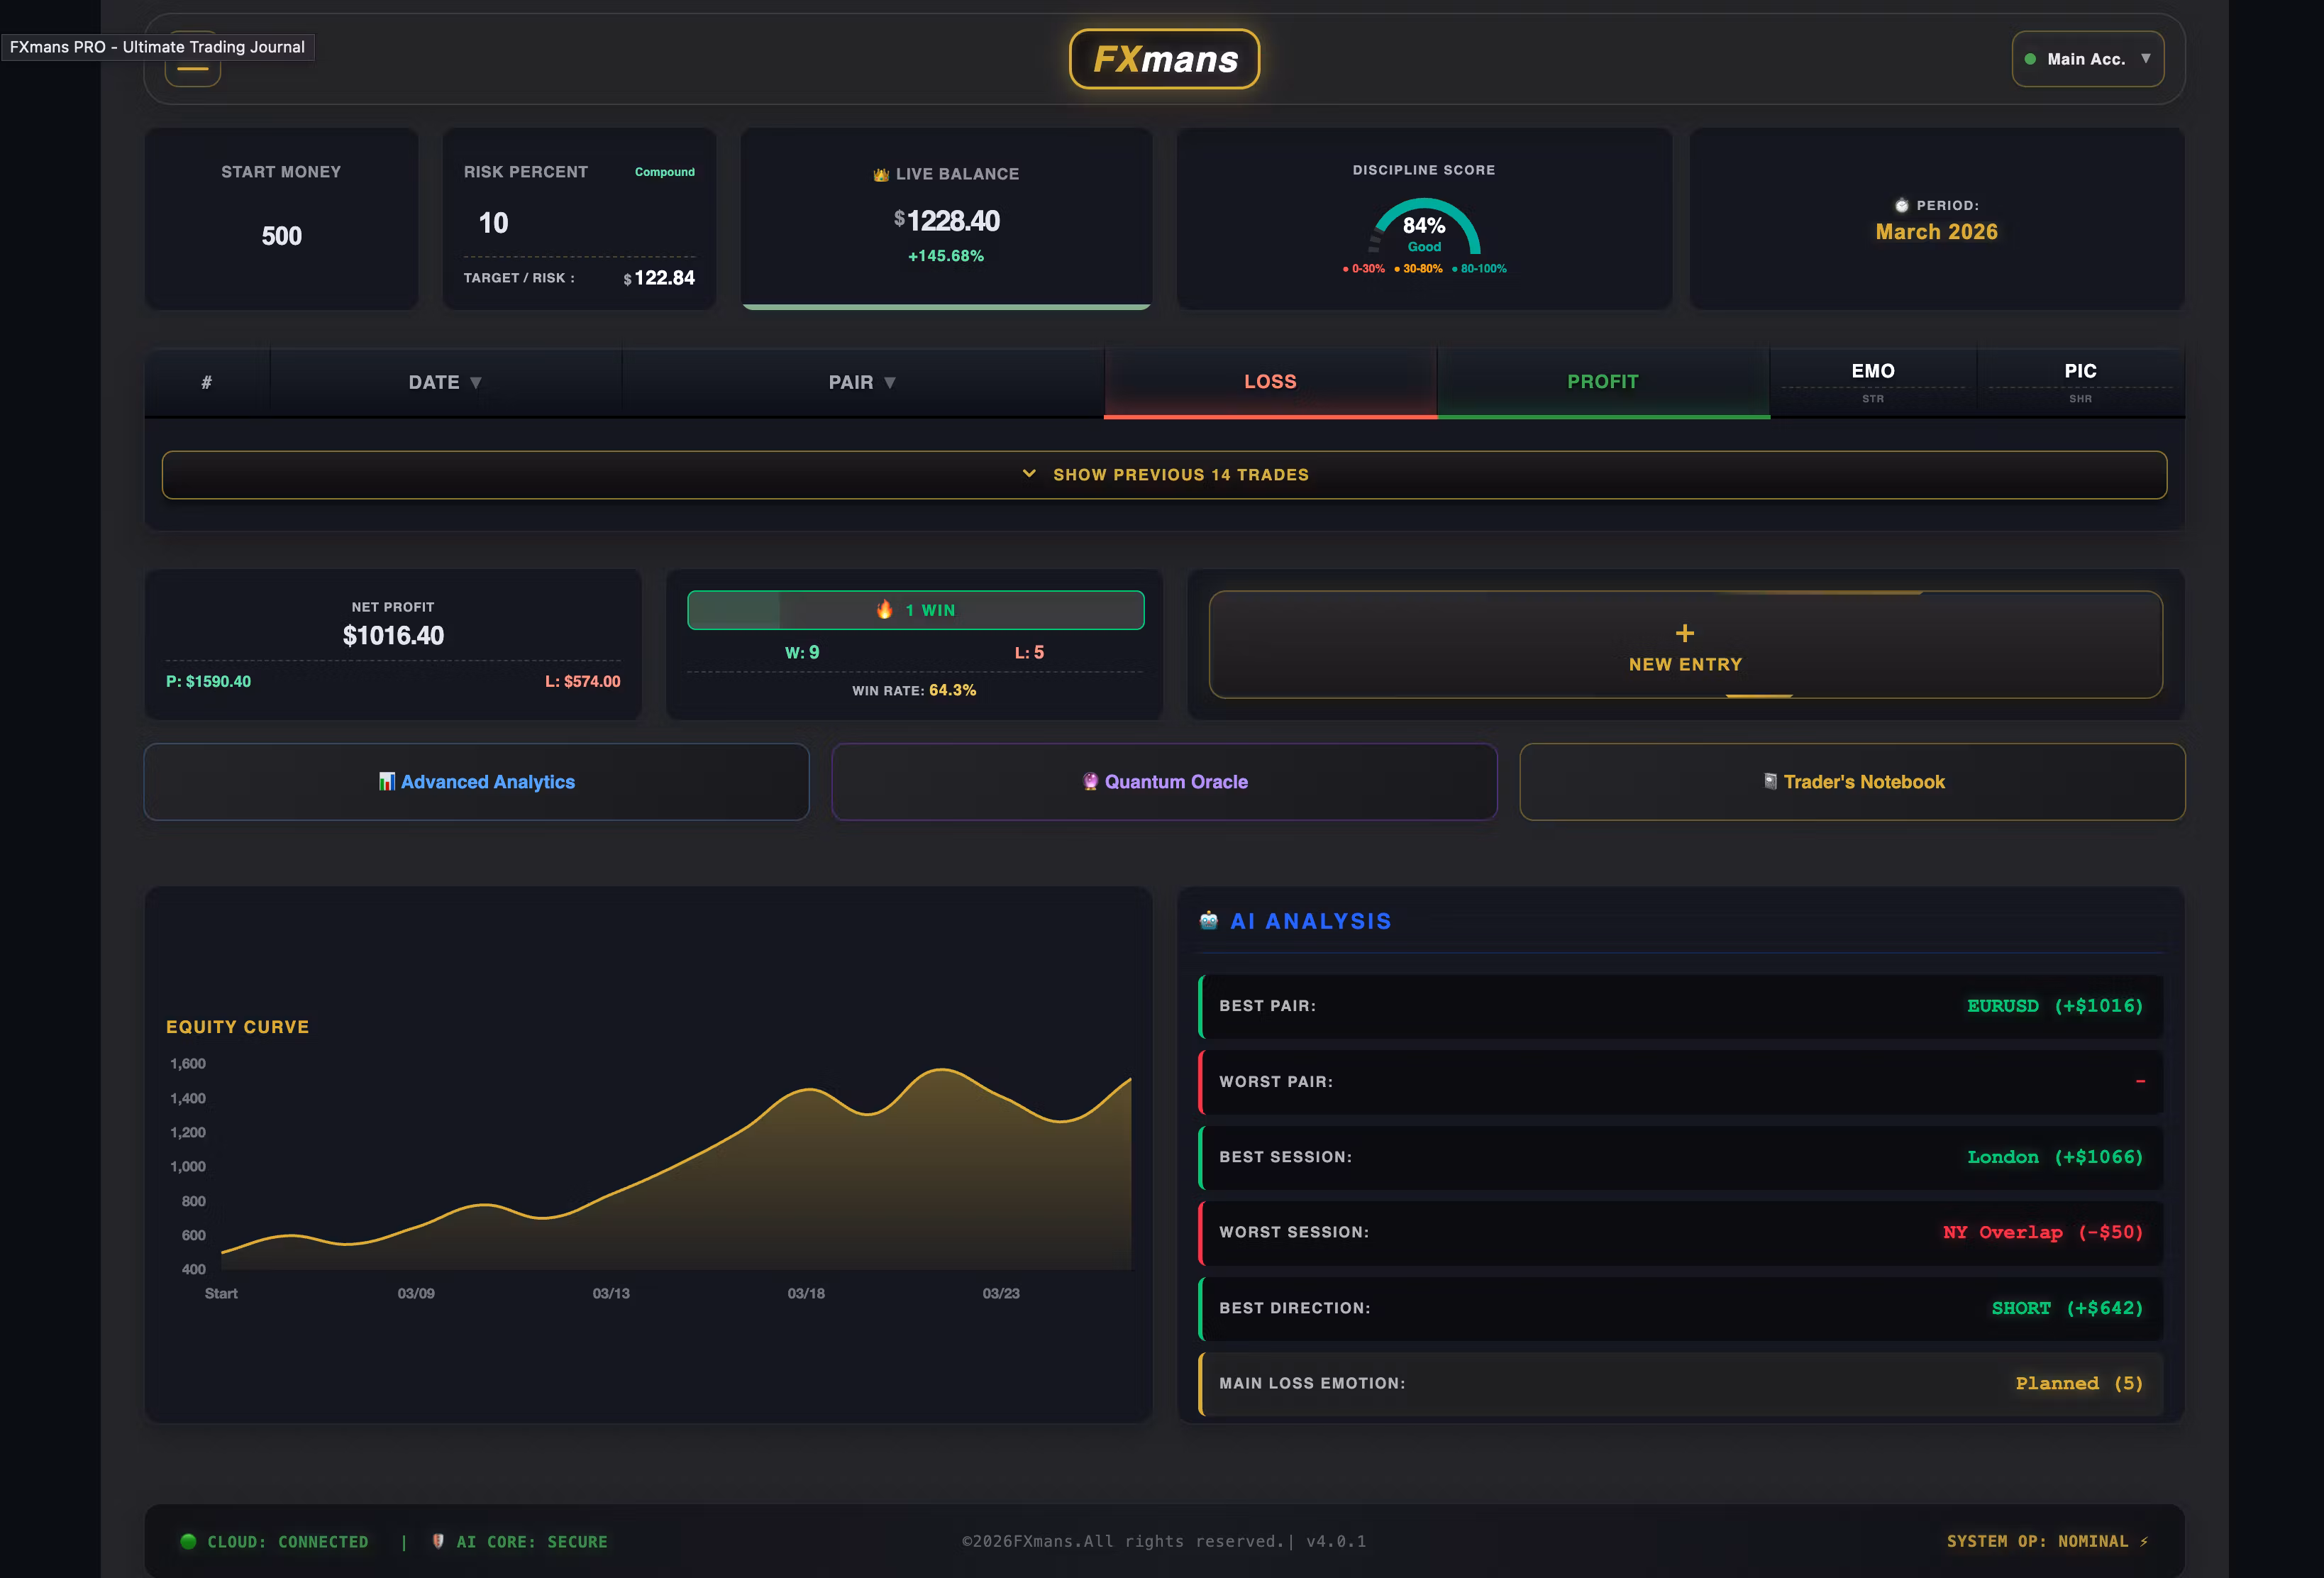Click the notebook icon in Trader's Notebook
2324x1578 pixels.
pos(1769,781)
